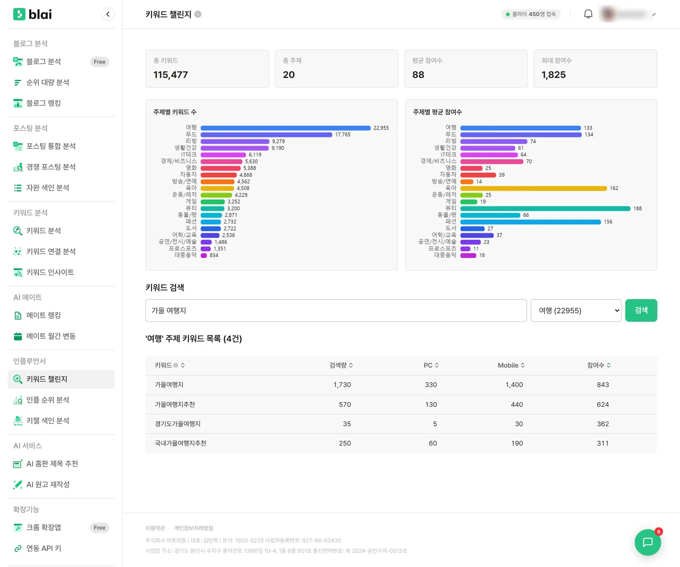680x567 pixels.
Task: Click the 키워드 분석 magnifier icon
Action: (18, 231)
